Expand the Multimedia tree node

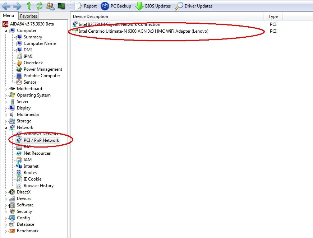[6, 115]
